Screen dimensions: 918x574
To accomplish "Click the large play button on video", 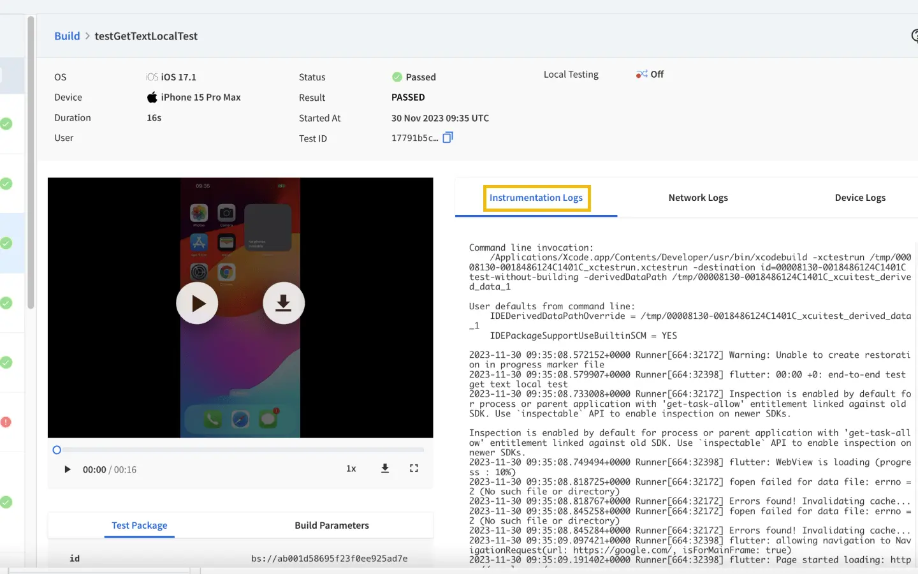I will [197, 303].
